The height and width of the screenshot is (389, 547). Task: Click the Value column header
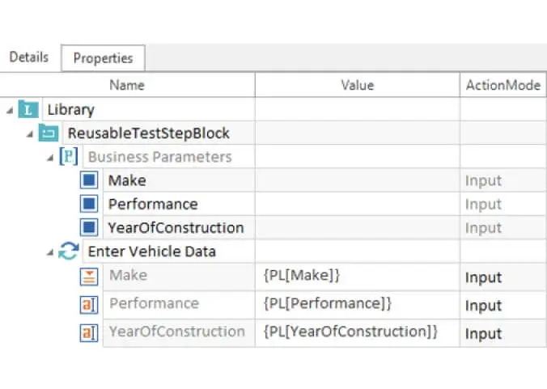pyautogui.click(x=357, y=85)
